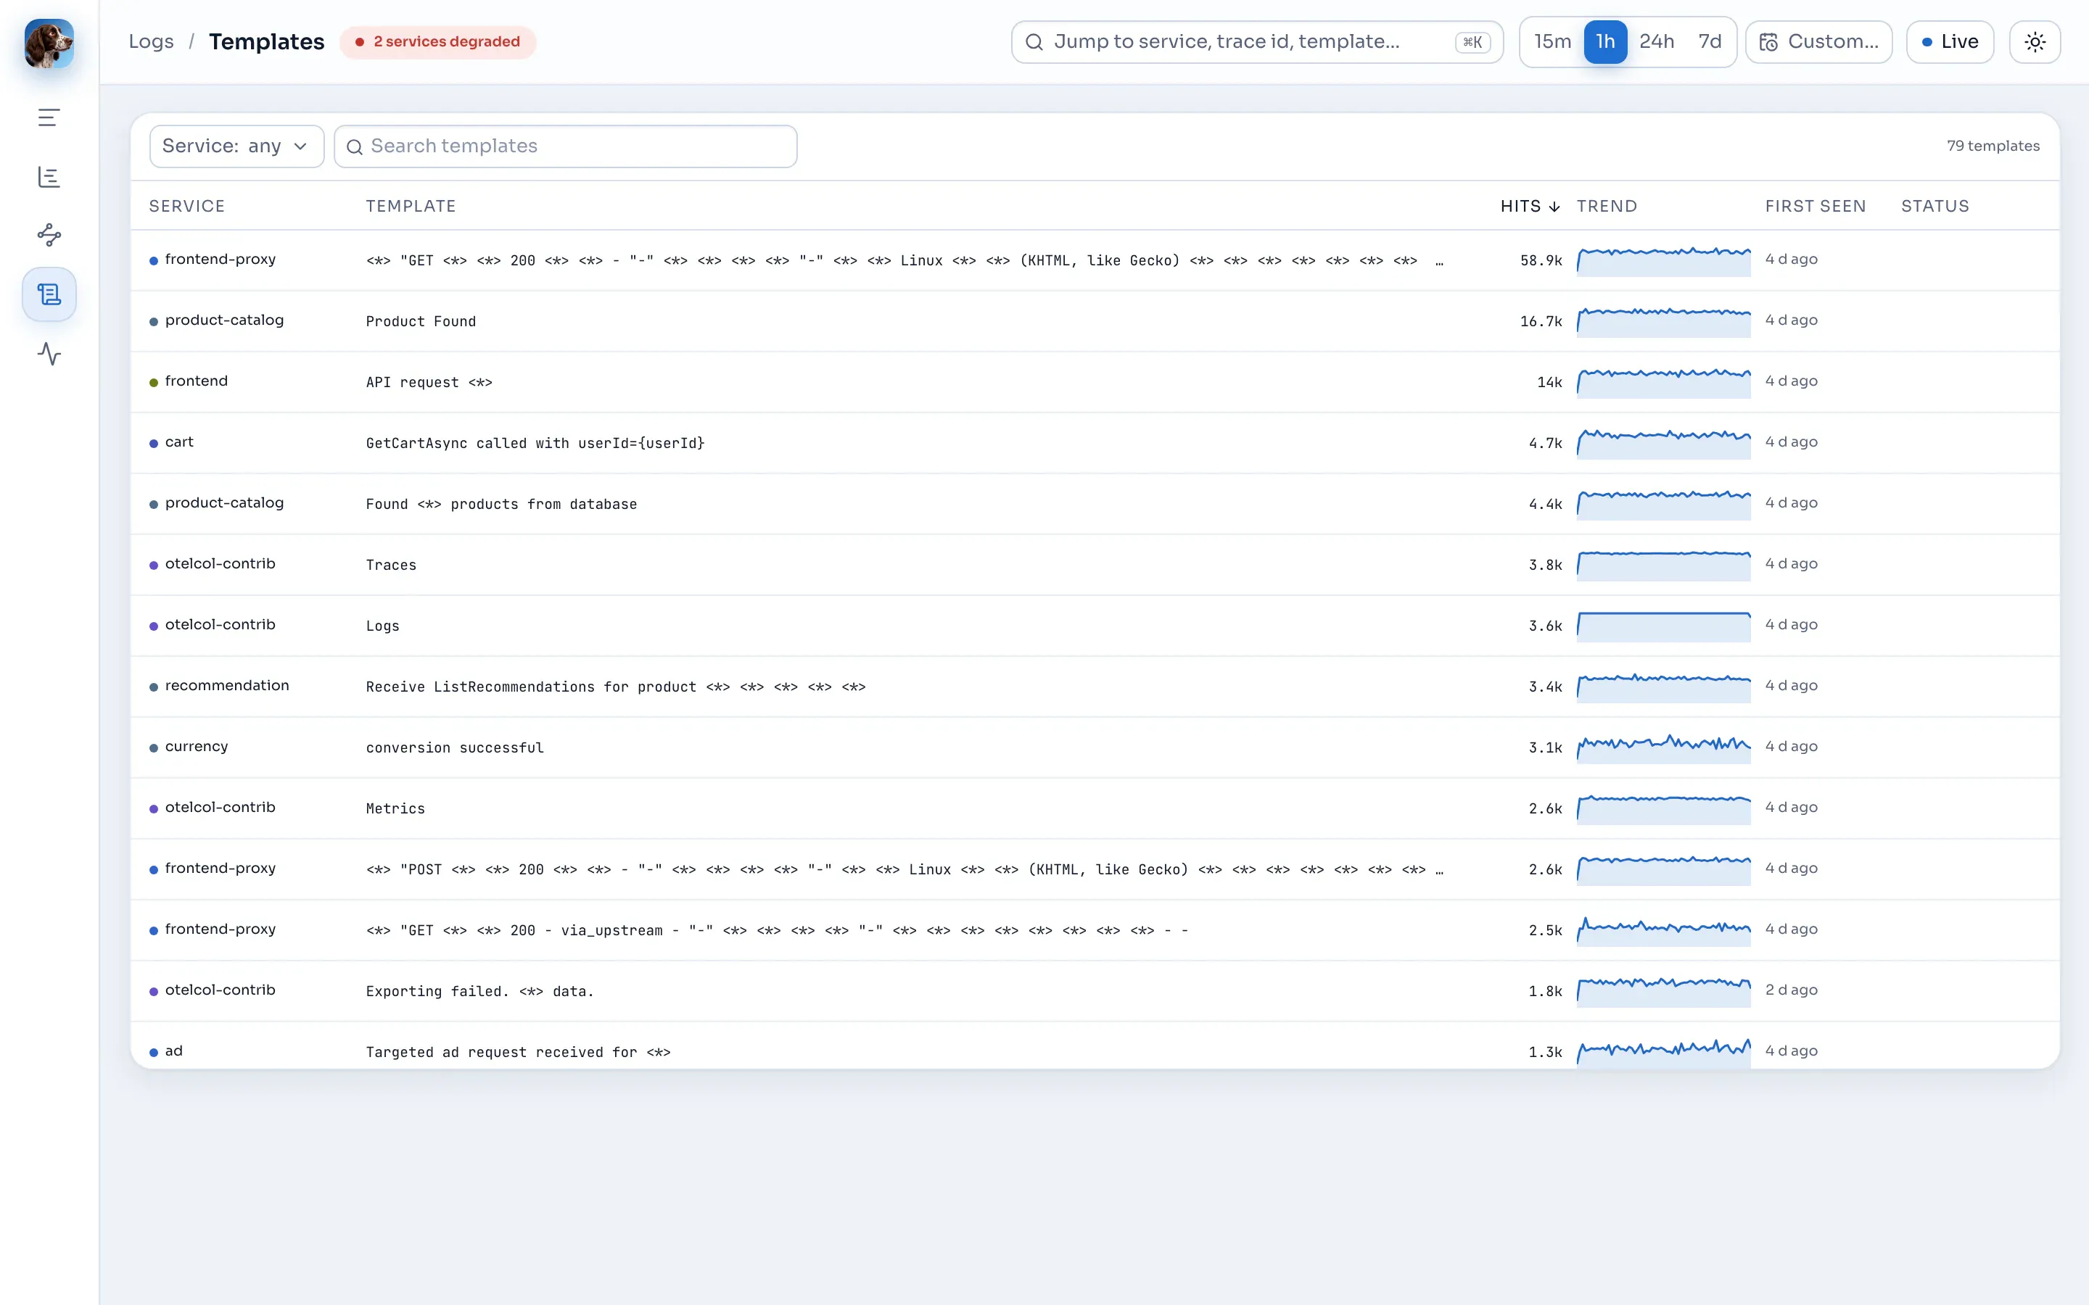Open the collapsed menu icon in sidebar
Viewport: 2089px width, 1305px height.
(x=49, y=117)
